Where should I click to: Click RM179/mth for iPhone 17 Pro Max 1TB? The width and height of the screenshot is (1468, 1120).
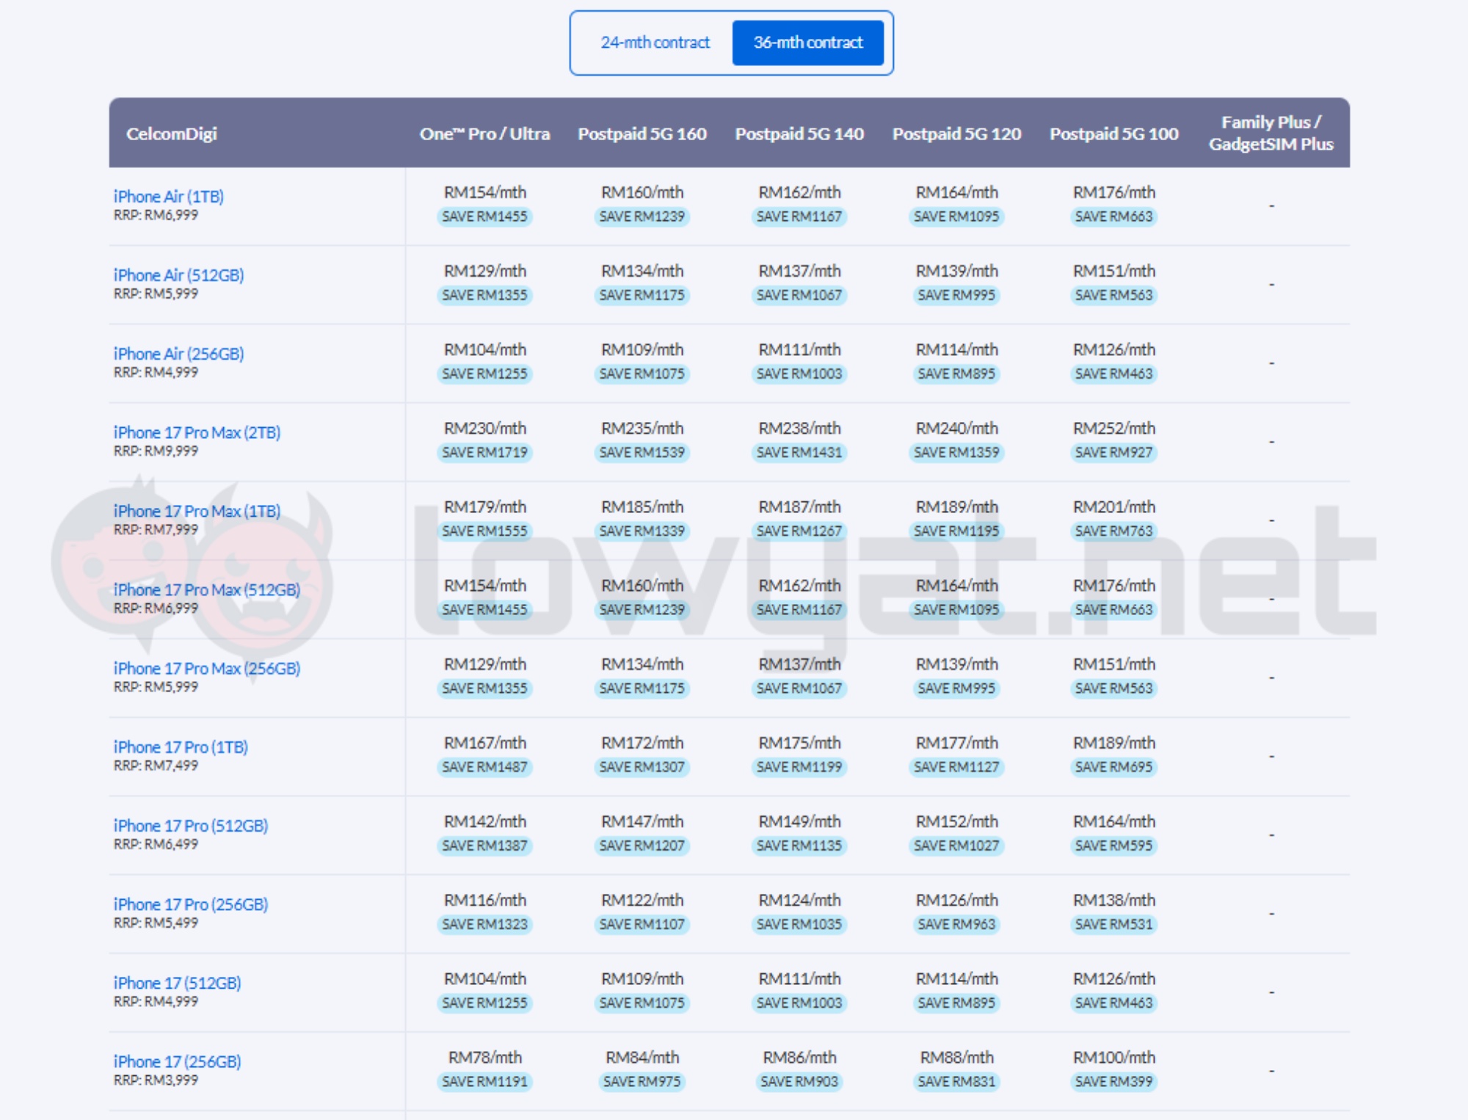pyautogui.click(x=484, y=506)
